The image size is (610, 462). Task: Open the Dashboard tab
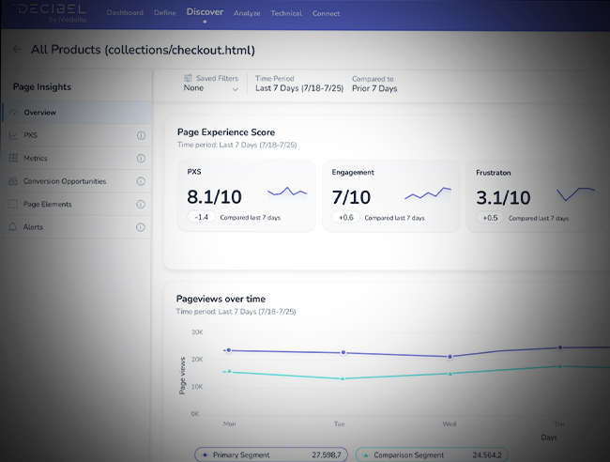coord(125,14)
